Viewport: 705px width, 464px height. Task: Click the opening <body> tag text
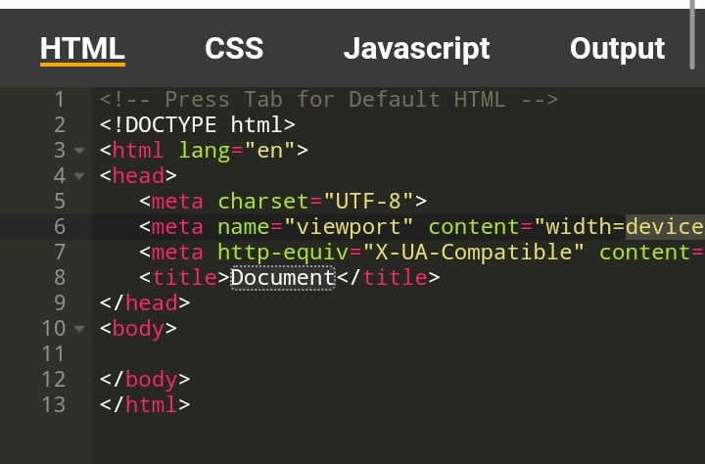(138, 329)
